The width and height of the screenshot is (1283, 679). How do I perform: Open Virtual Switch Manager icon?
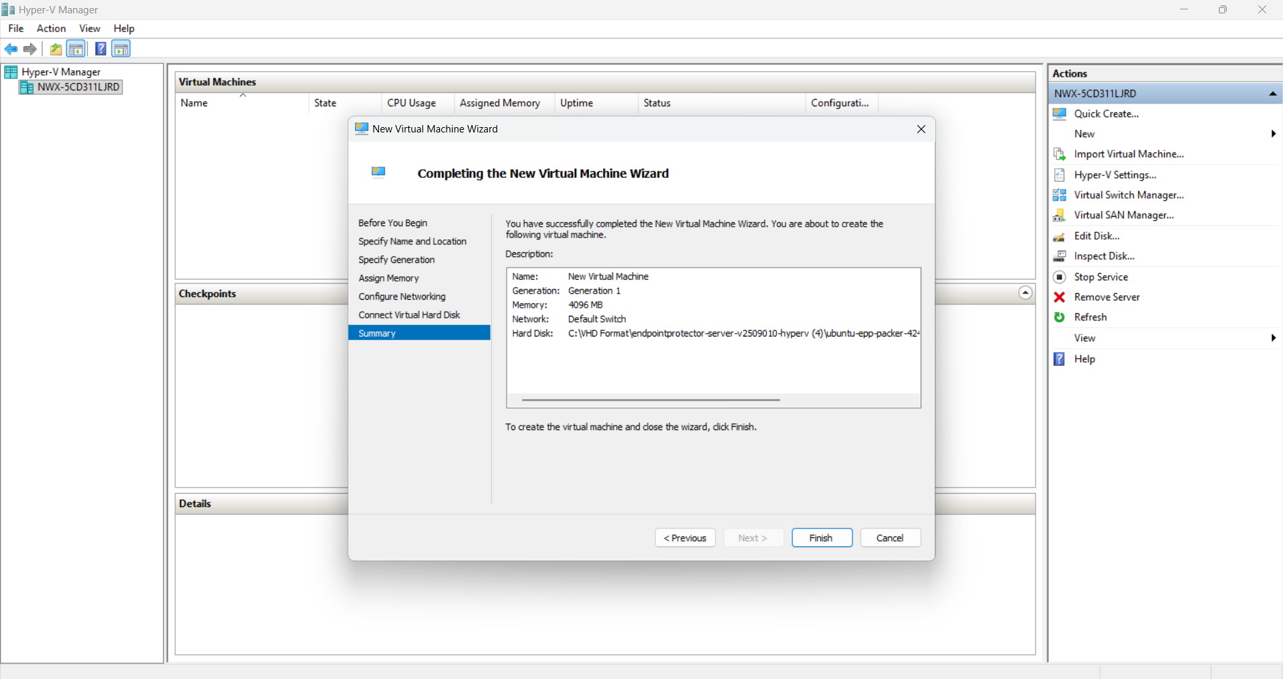point(1059,195)
